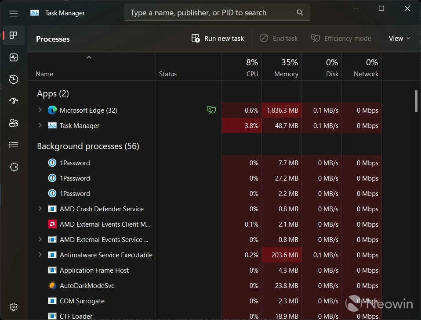Click the End task button

pos(279,39)
